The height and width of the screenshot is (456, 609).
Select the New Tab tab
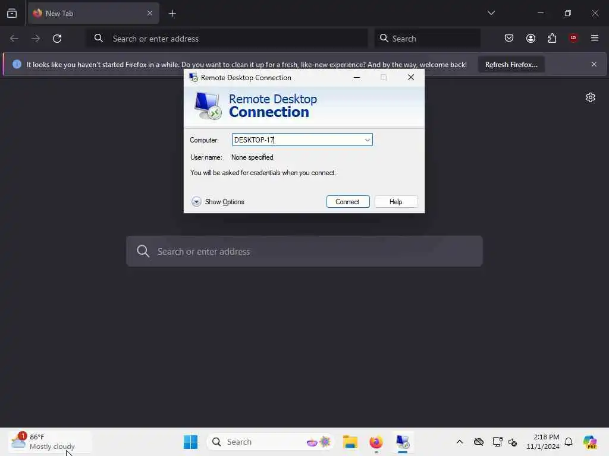93,14
